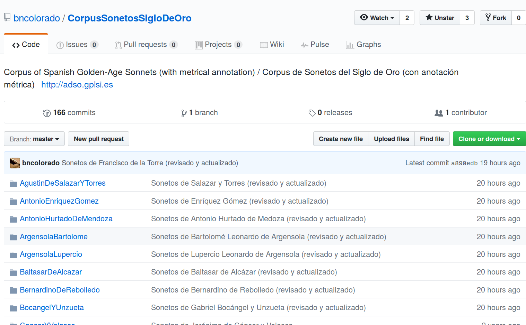The image size is (526, 325).
Task: Click folder icon for BernardinoDeRebolledo
Action: tap(13, 290)
